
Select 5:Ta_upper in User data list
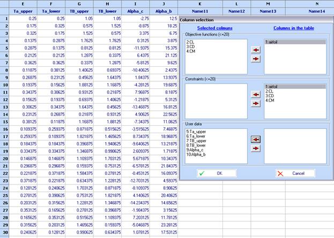(x=195, y=131)
